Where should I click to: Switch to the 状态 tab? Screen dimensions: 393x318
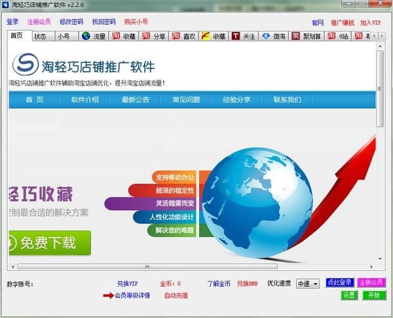point(43,36)
